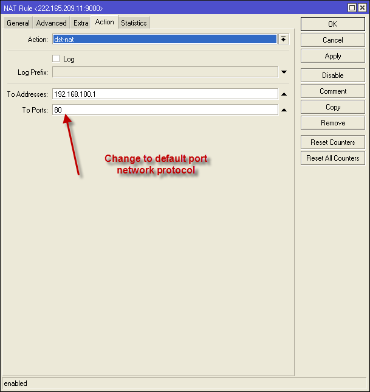Go to the Extra tab
370x392 pixels.
pos(81,23)
